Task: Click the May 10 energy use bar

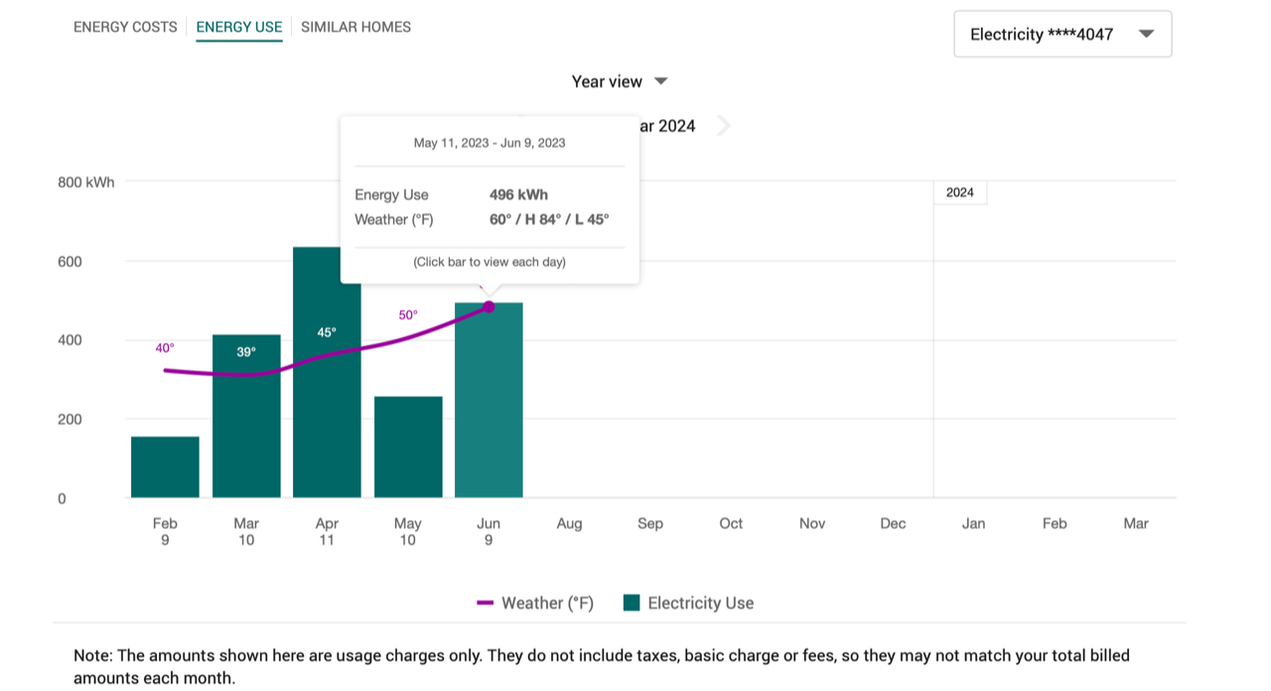Action: tap(408, 447)
